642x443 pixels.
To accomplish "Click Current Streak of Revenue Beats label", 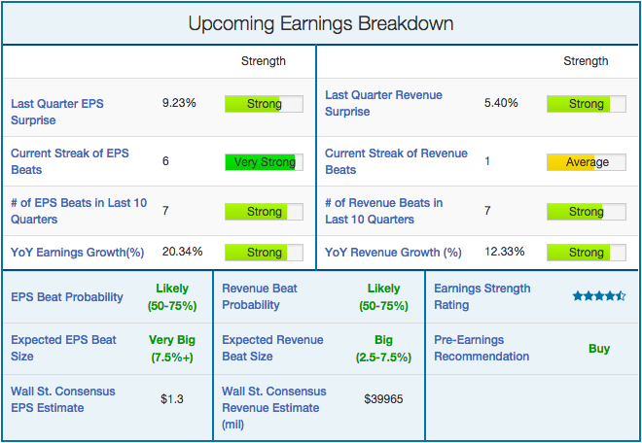I will click(x=396, y=161).
